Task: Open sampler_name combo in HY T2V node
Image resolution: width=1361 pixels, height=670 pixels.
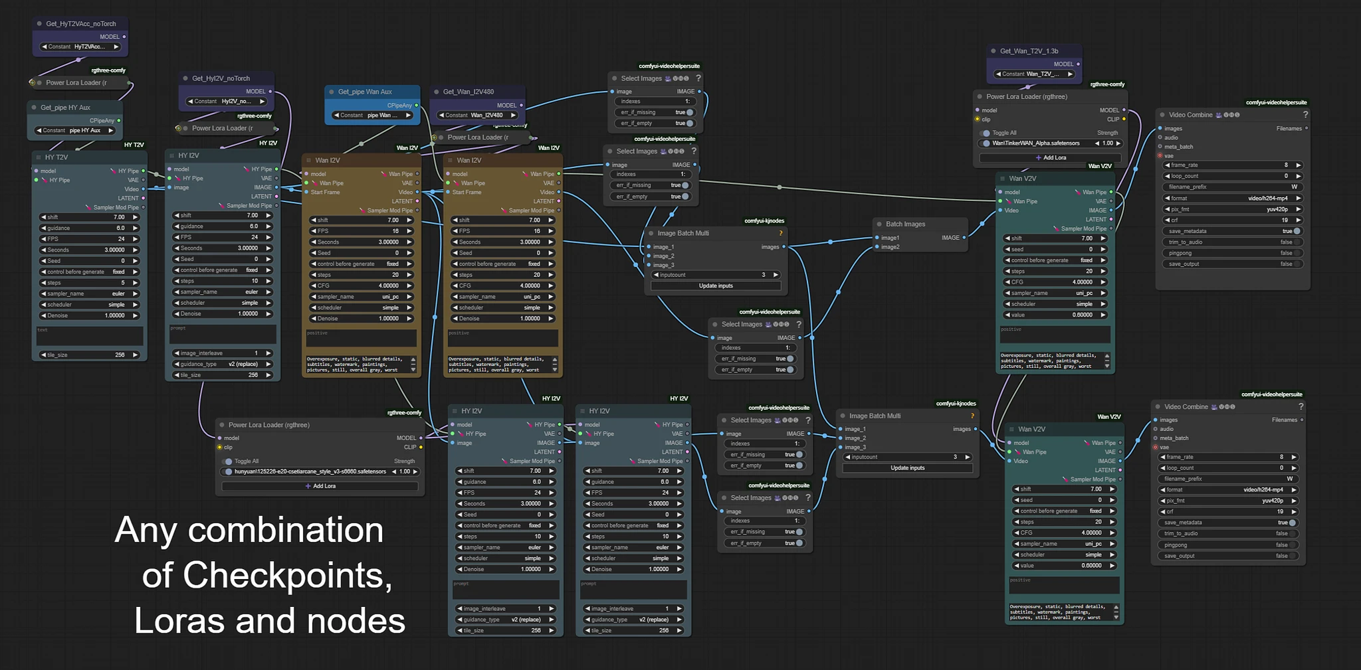Action: pyautogui.click(x=90, y=293)
